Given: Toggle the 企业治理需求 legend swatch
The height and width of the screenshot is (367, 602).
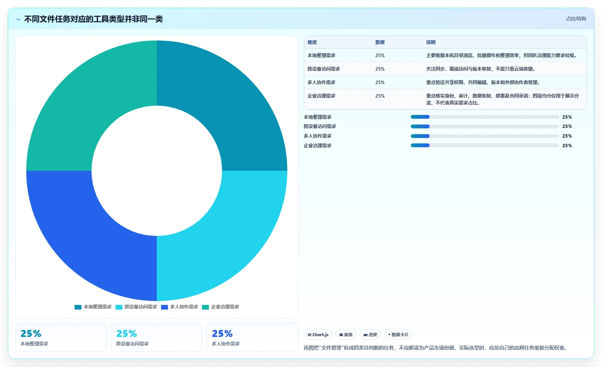Looking at the screenshot, I should point(206,307).
